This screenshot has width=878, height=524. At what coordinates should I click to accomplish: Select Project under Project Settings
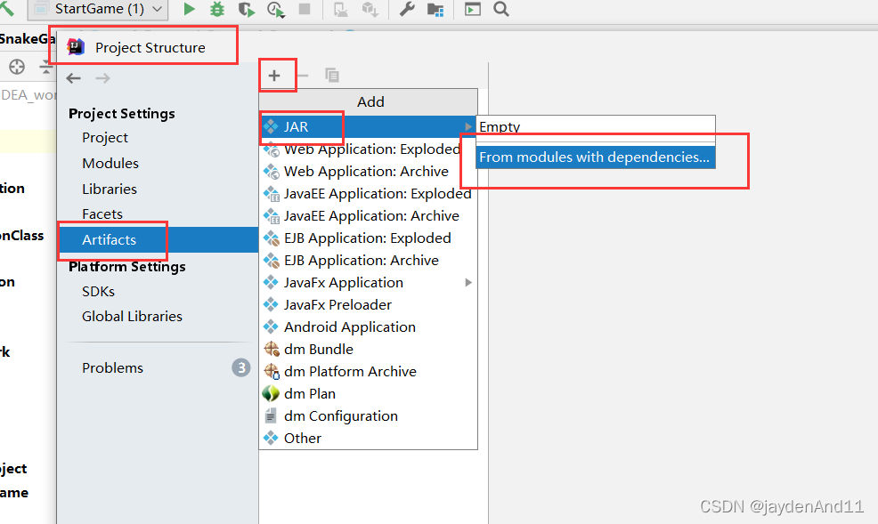(x=105, y=138)
